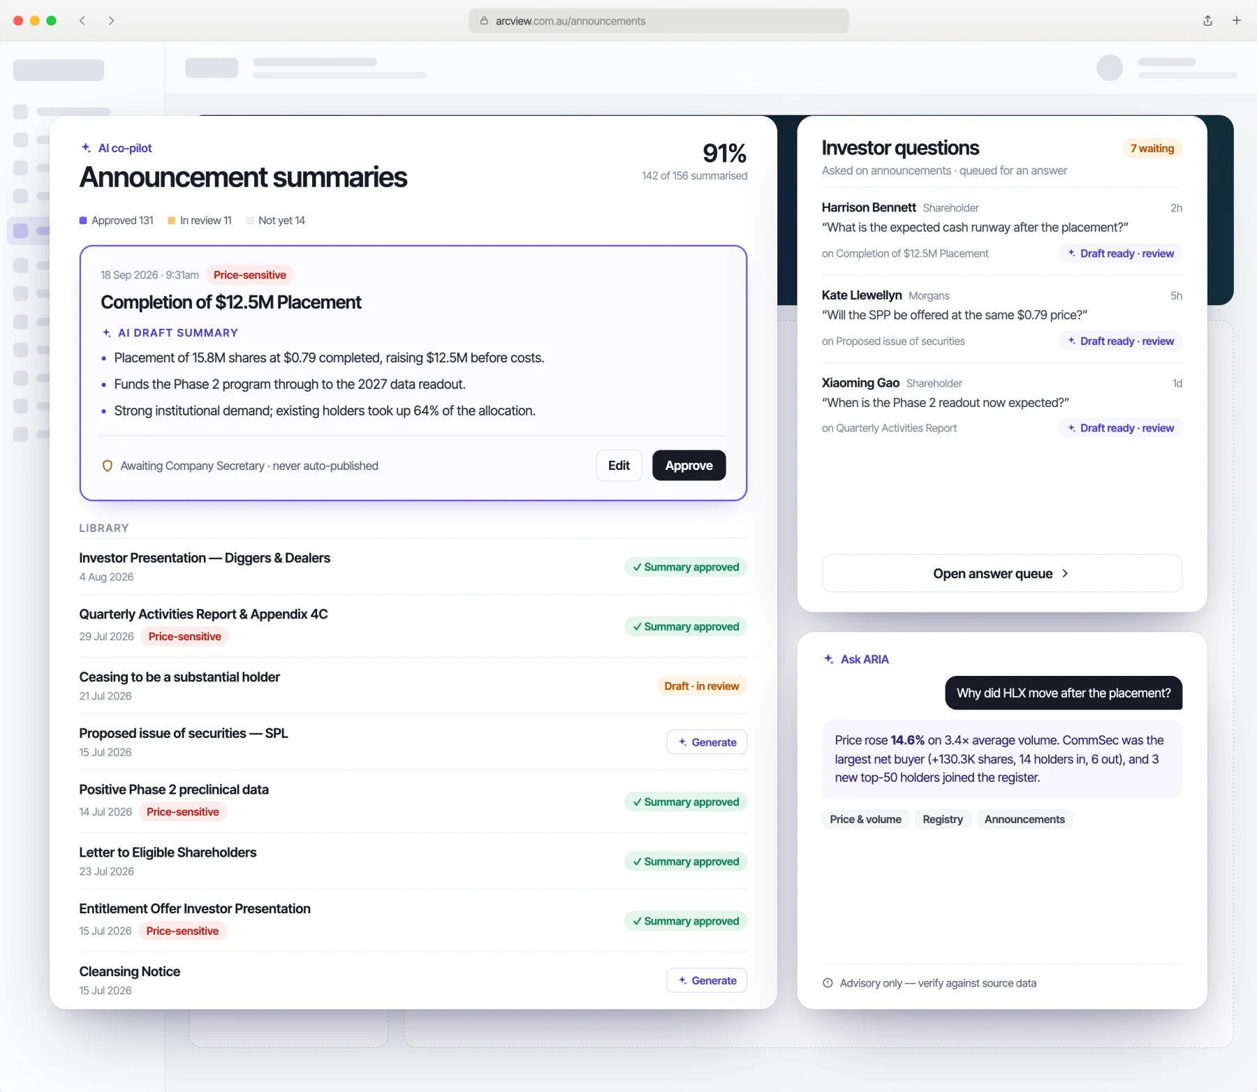Review draft for Harrison Bennett's question

(1120, 253)
